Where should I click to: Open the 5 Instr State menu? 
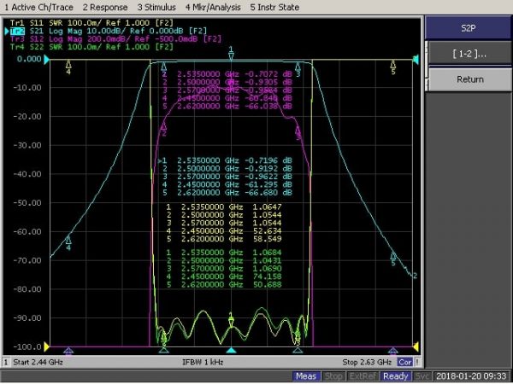pyautogui.click(x=274, y=7)
